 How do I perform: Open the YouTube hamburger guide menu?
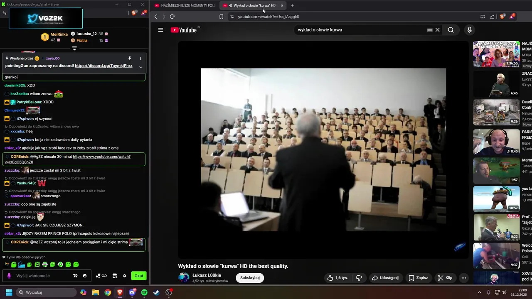click(160, 30)
